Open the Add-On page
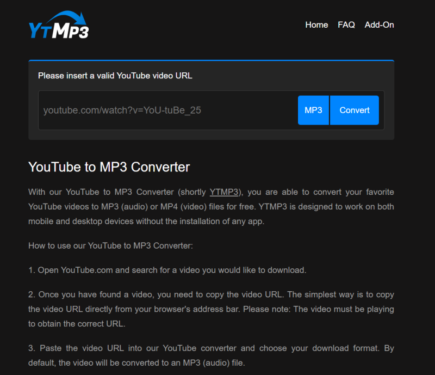The width and height of the screenshot is (435, 375). 379,24
